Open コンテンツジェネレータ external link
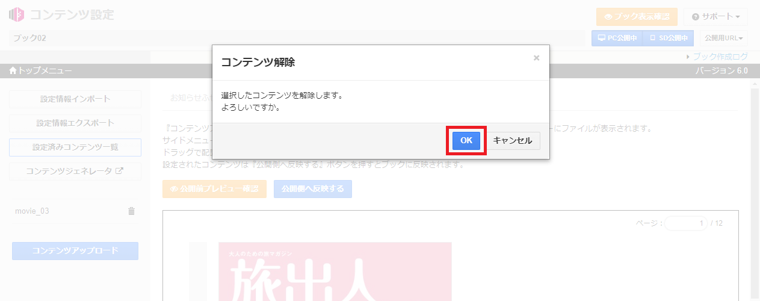 (75, 171)
